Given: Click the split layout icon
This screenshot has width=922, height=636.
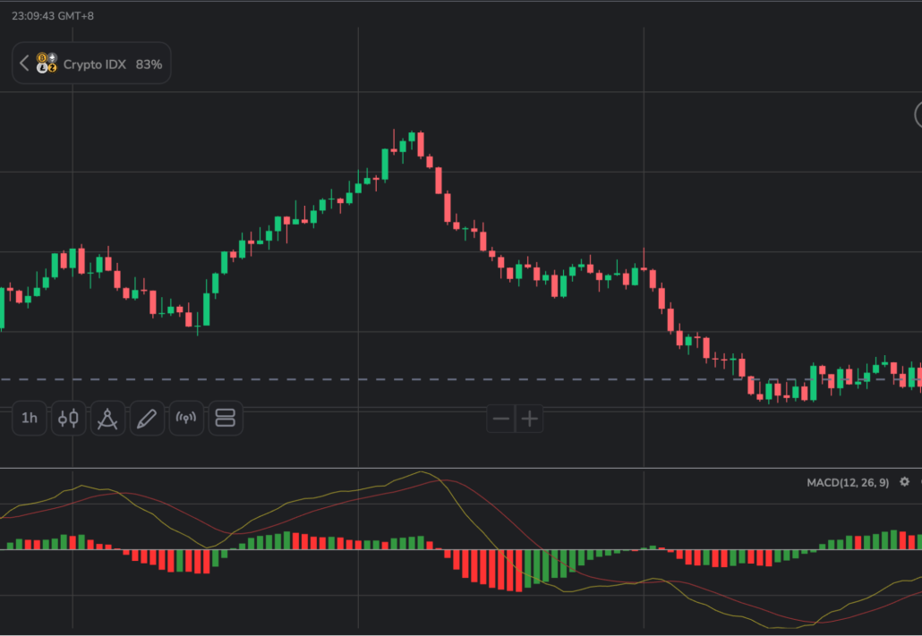Looking at the screenshot, I should pyautogui.click(x=226, y=418).
